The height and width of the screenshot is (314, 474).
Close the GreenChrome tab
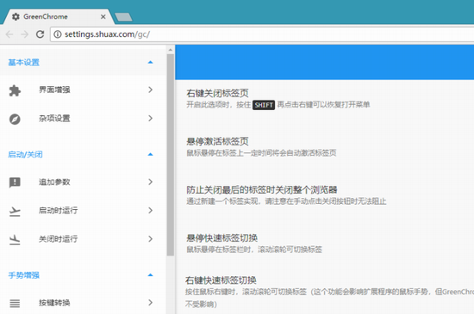103,16
